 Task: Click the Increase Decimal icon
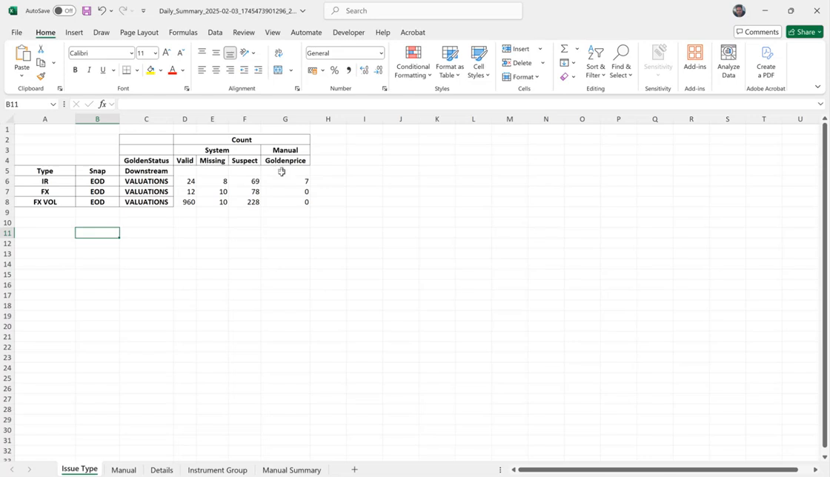364,70
